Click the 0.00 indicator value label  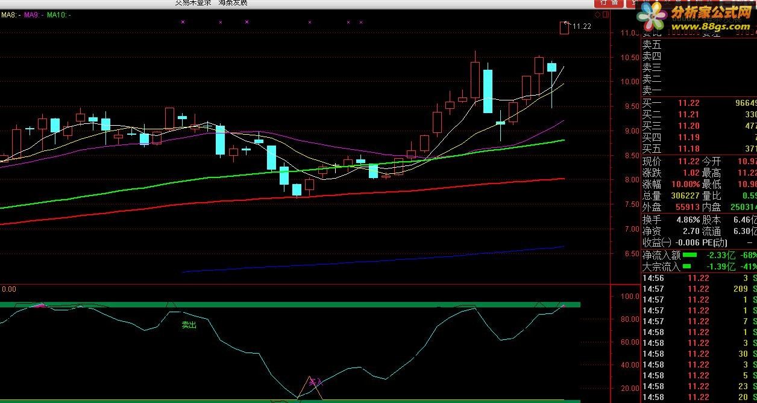(x=8, y=289)
